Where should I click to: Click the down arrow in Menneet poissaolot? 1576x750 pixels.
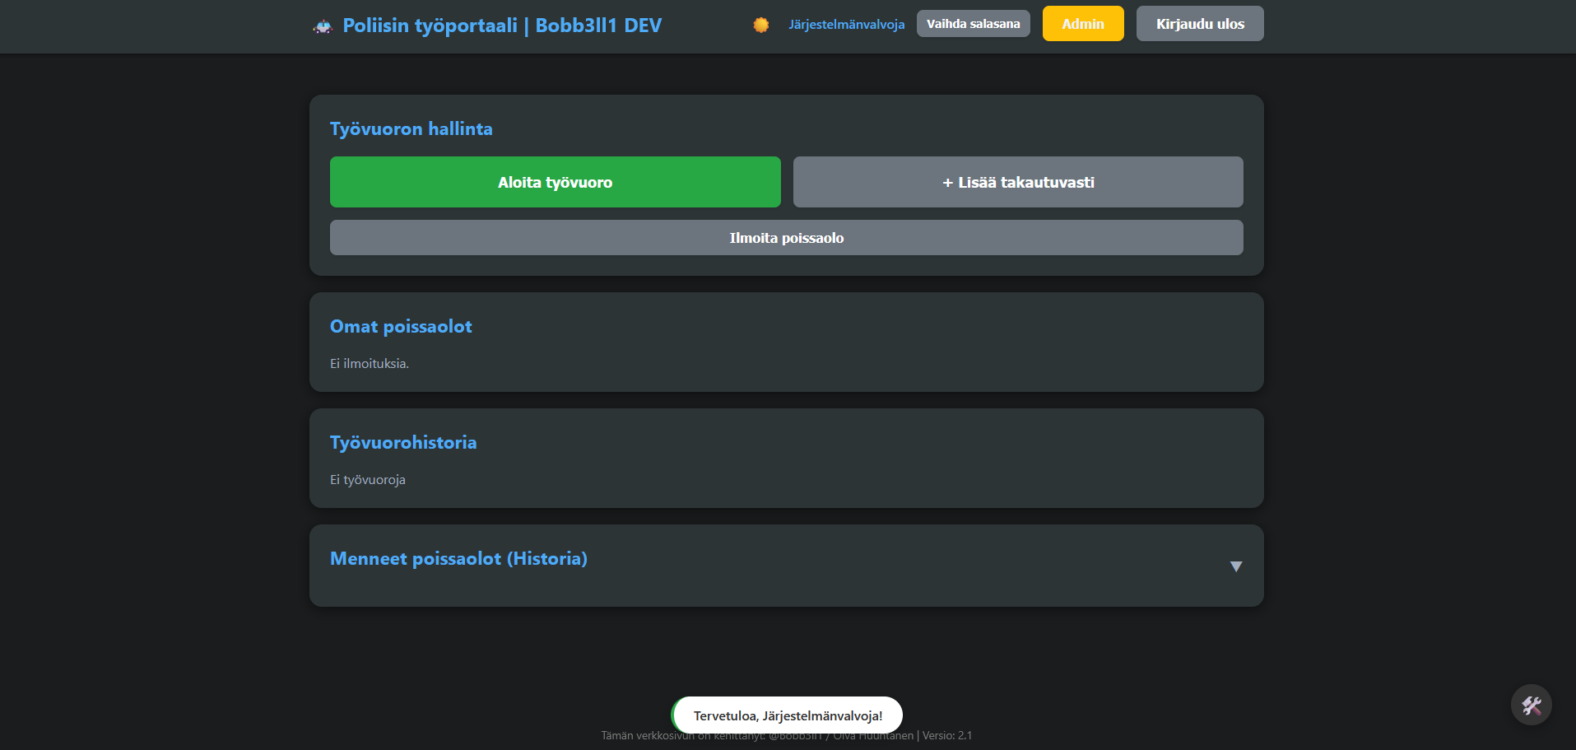click(1235, 566)
